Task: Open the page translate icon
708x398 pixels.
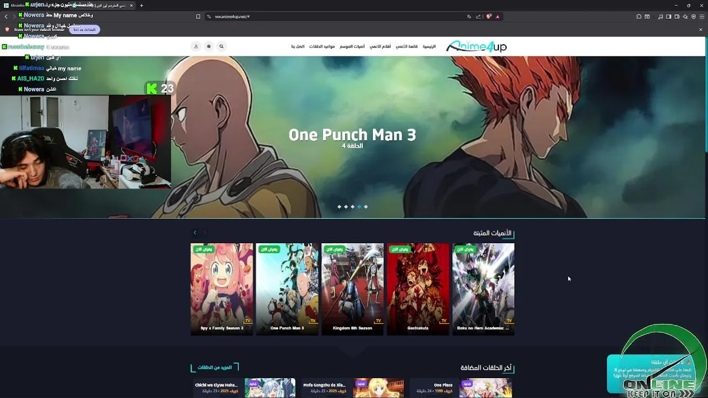Action: point(469,17)
